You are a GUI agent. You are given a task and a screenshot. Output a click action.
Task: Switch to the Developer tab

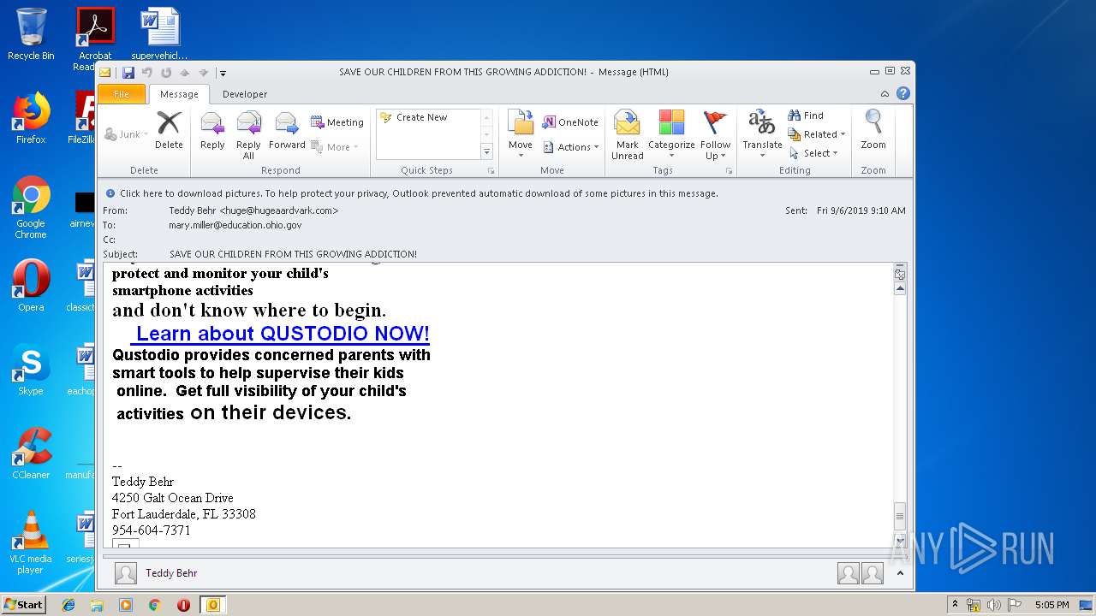245,94
